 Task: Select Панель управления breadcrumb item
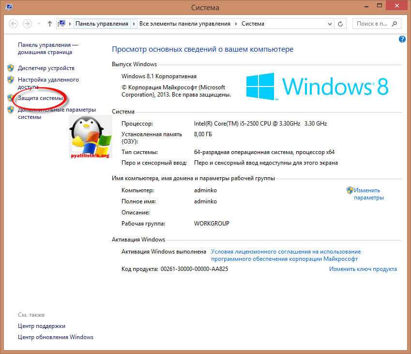tap(102, 24)
